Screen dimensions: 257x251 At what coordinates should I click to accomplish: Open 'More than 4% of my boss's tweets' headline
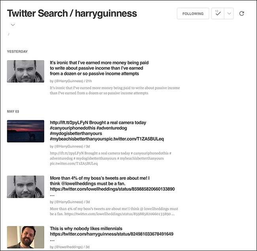click(112, 186)
